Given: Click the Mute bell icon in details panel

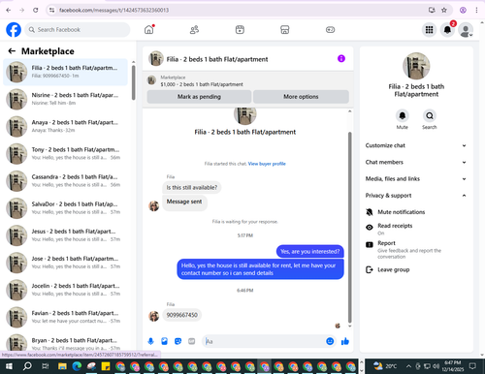Looking at the screenshot, I should click(x=403, y=115).
